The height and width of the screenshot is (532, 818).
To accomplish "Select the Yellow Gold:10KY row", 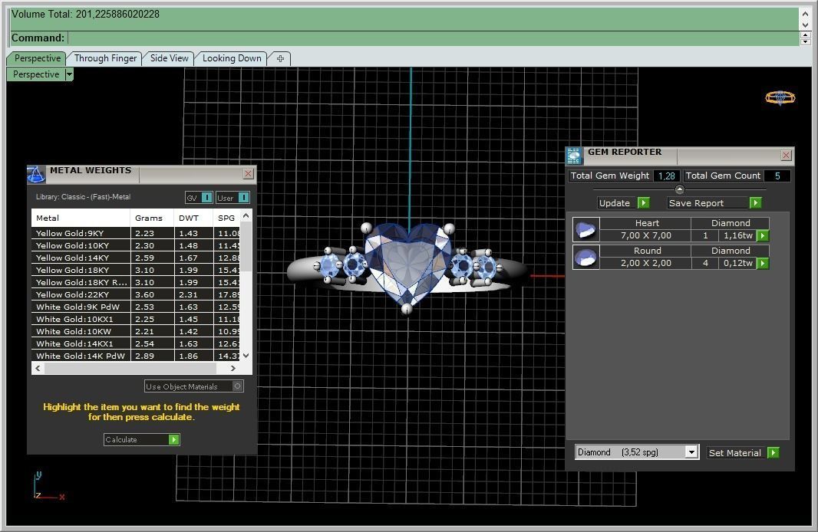I will point(136,245).
